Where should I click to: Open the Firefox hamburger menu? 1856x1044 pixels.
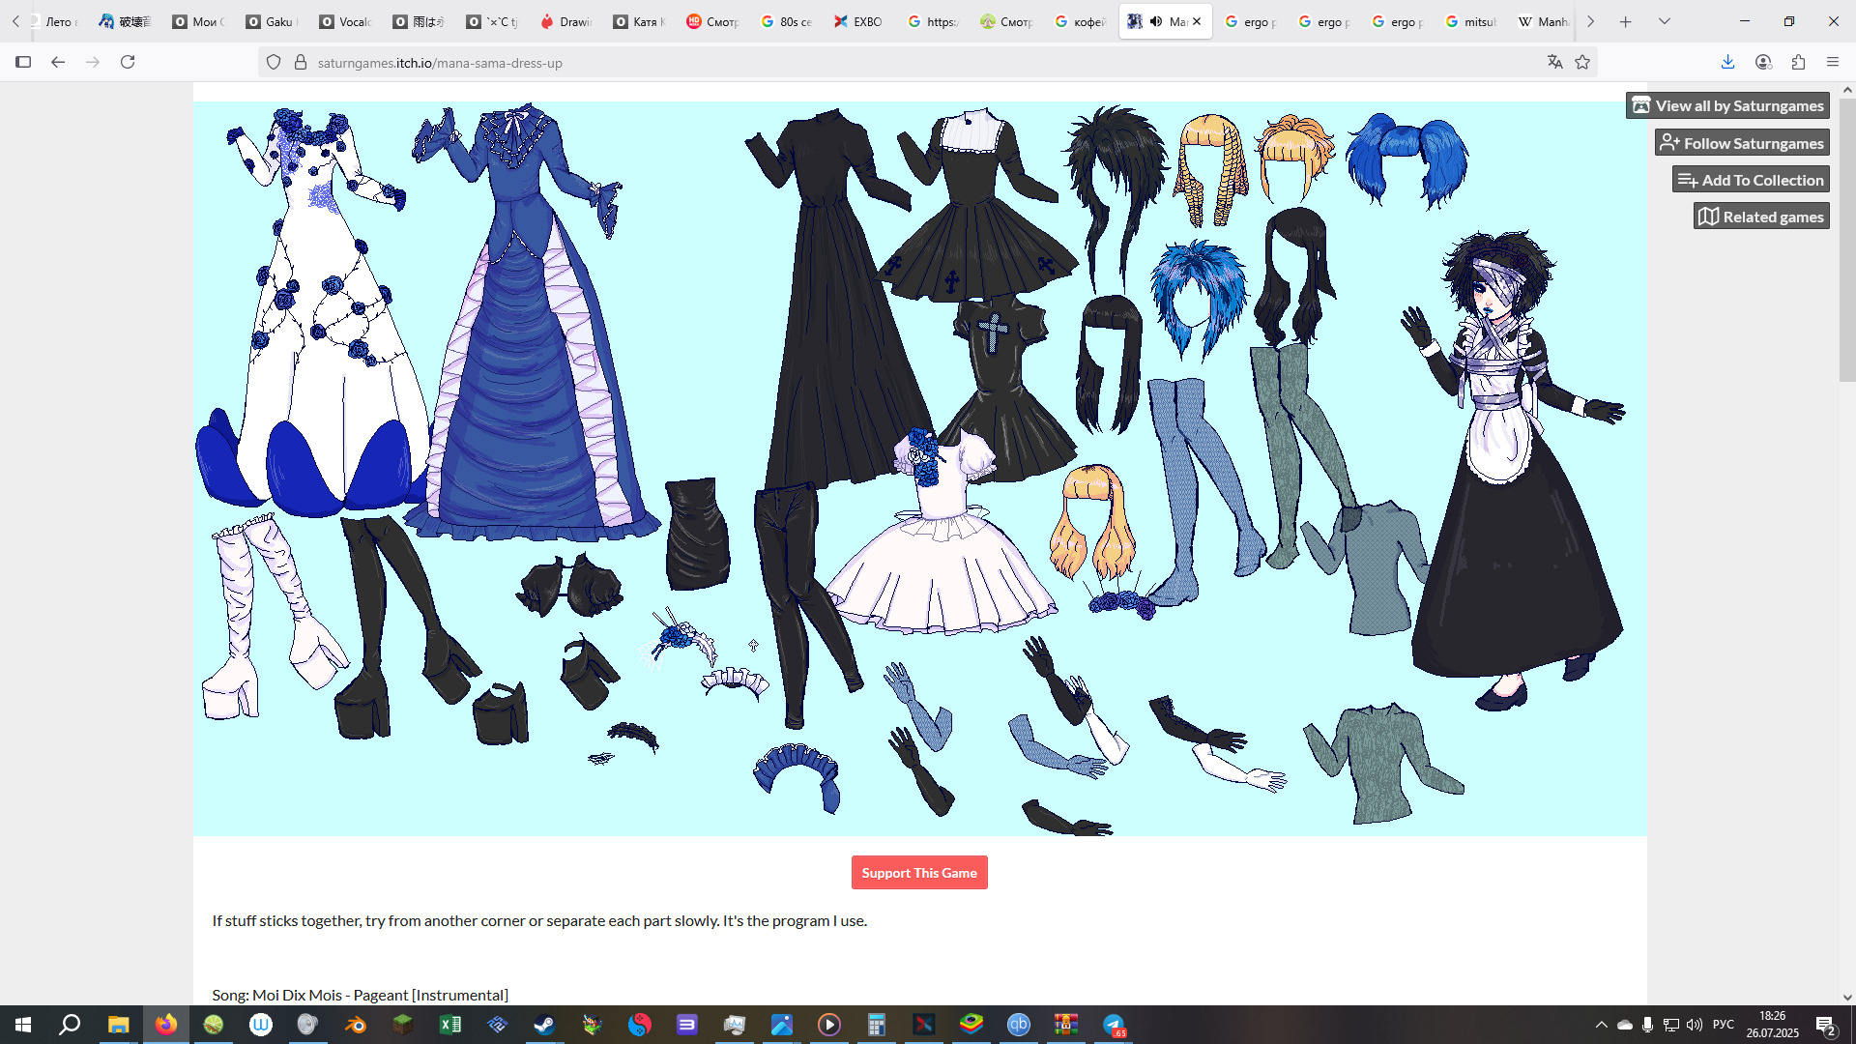(x=1833, y=62)
